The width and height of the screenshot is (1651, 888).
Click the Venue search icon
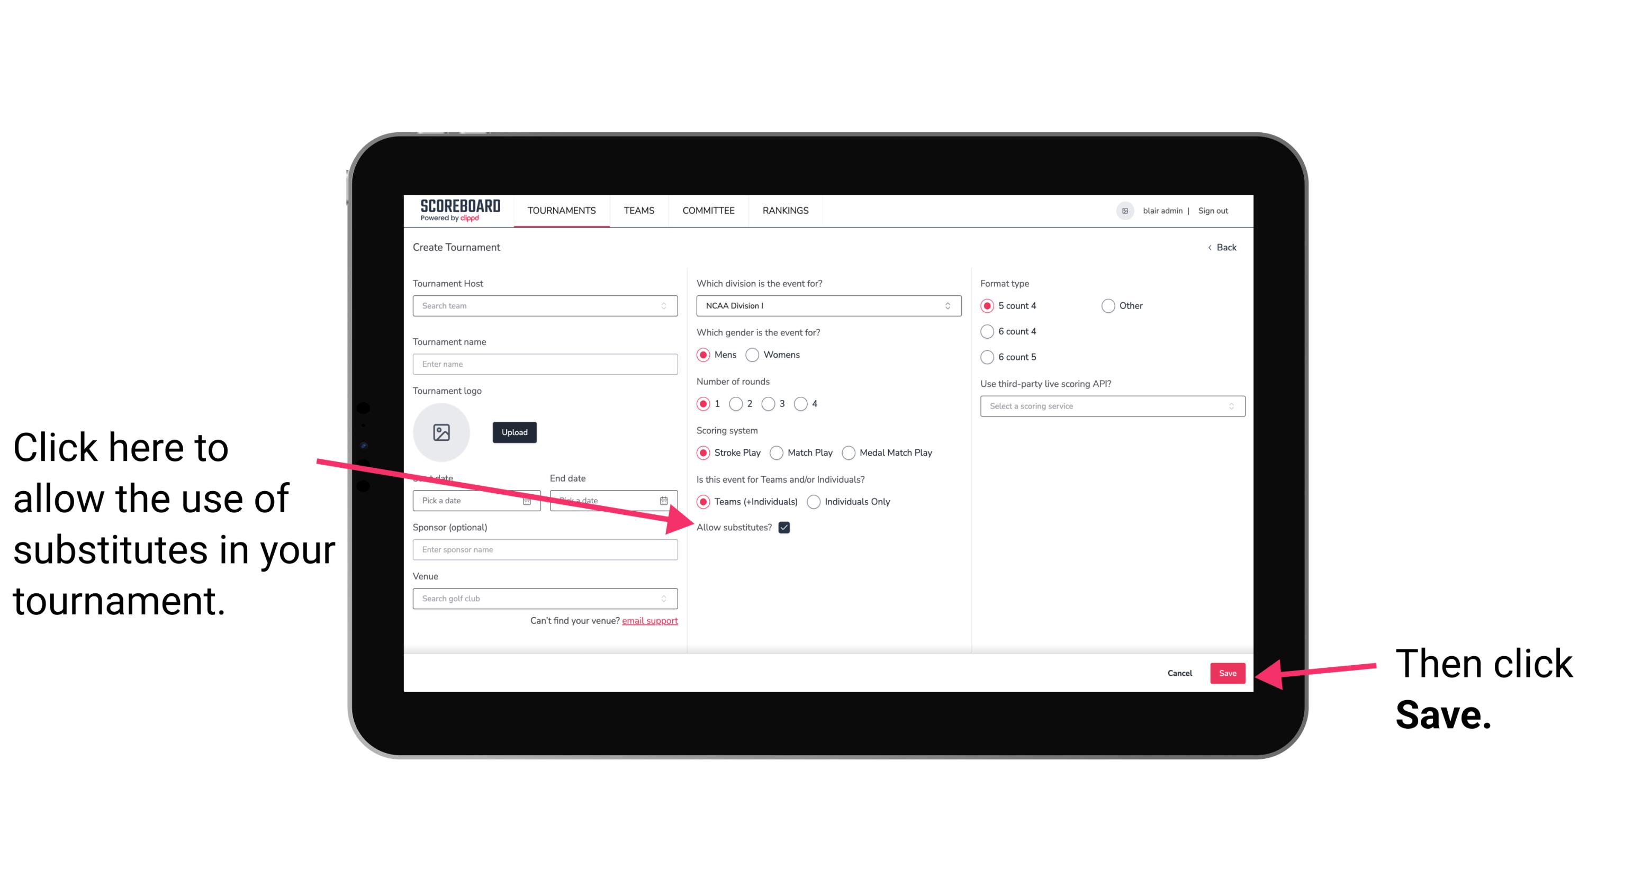point(667,599)
